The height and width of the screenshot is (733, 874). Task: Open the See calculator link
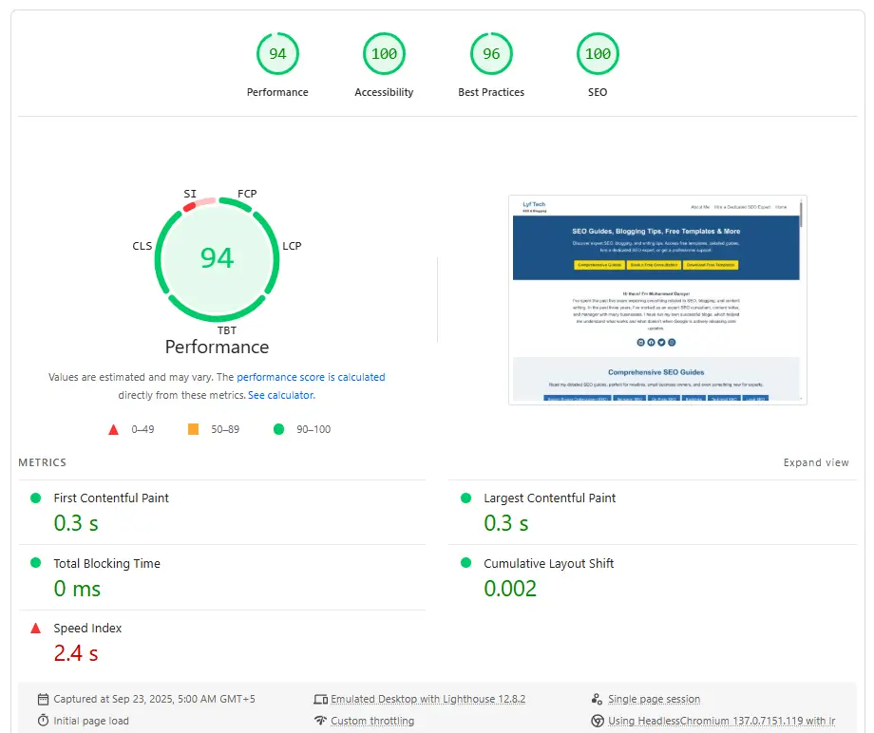coord(280,395)
